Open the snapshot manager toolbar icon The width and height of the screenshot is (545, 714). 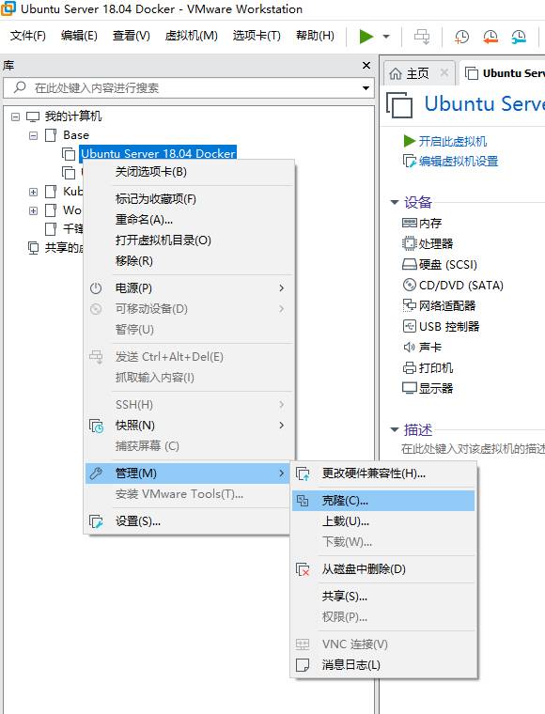click(519, 37)
